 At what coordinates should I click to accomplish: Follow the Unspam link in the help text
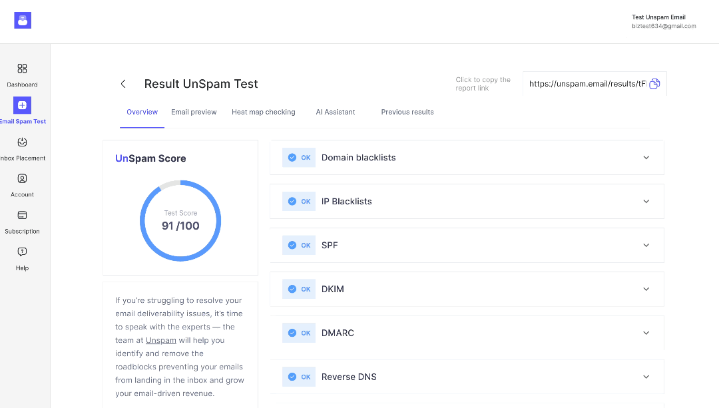pos(161,340)
